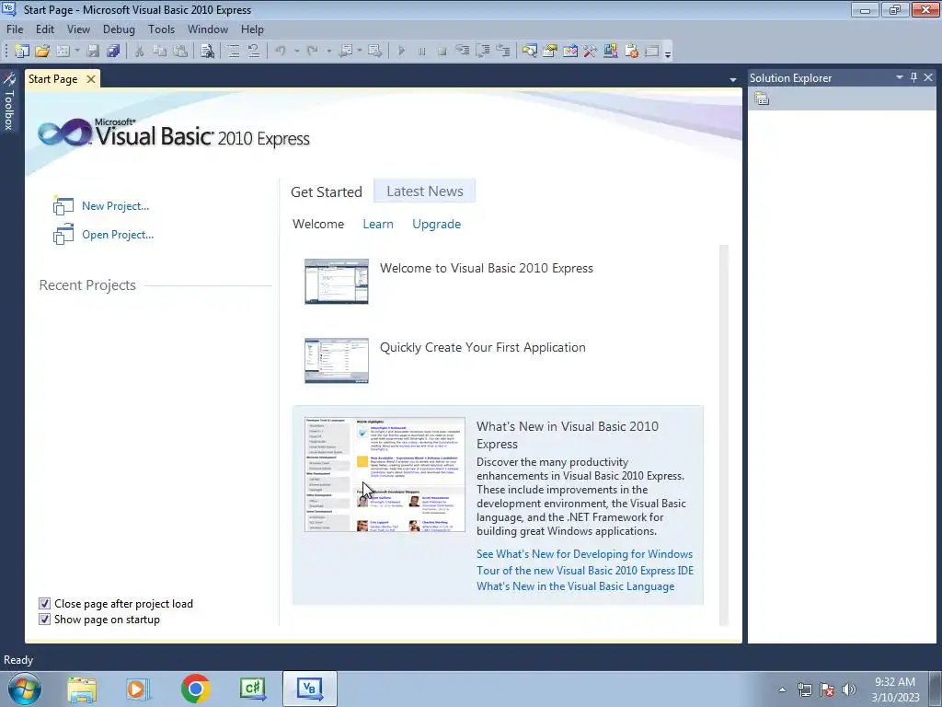Click the Solution Explorer toolbar icon with magnifier
This screenshot has width=942, height=707.
point(529,52)
